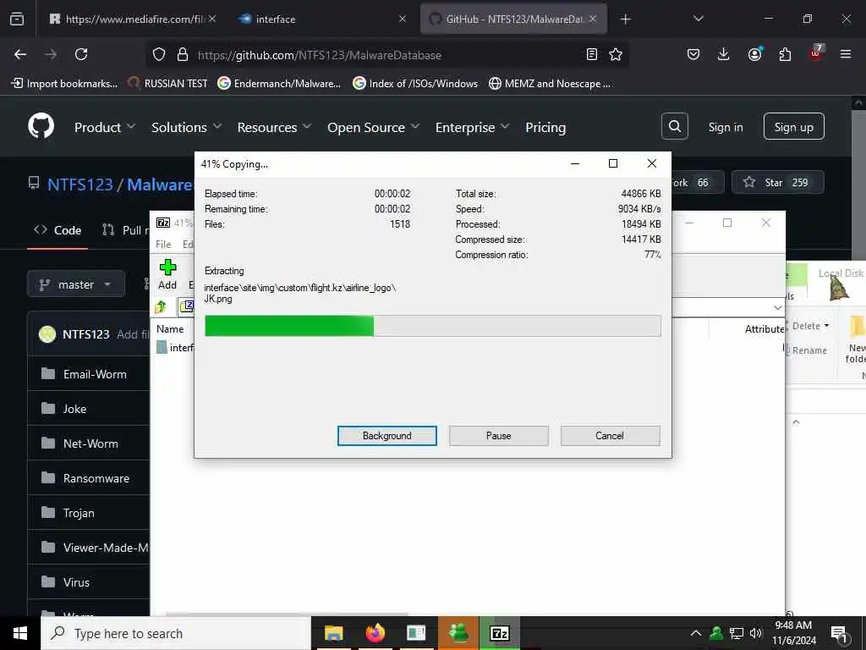Open the Firefox hamburger menu
Image resolution: width=866 pixels, height=650 pixels.
(x=846, y=54)
